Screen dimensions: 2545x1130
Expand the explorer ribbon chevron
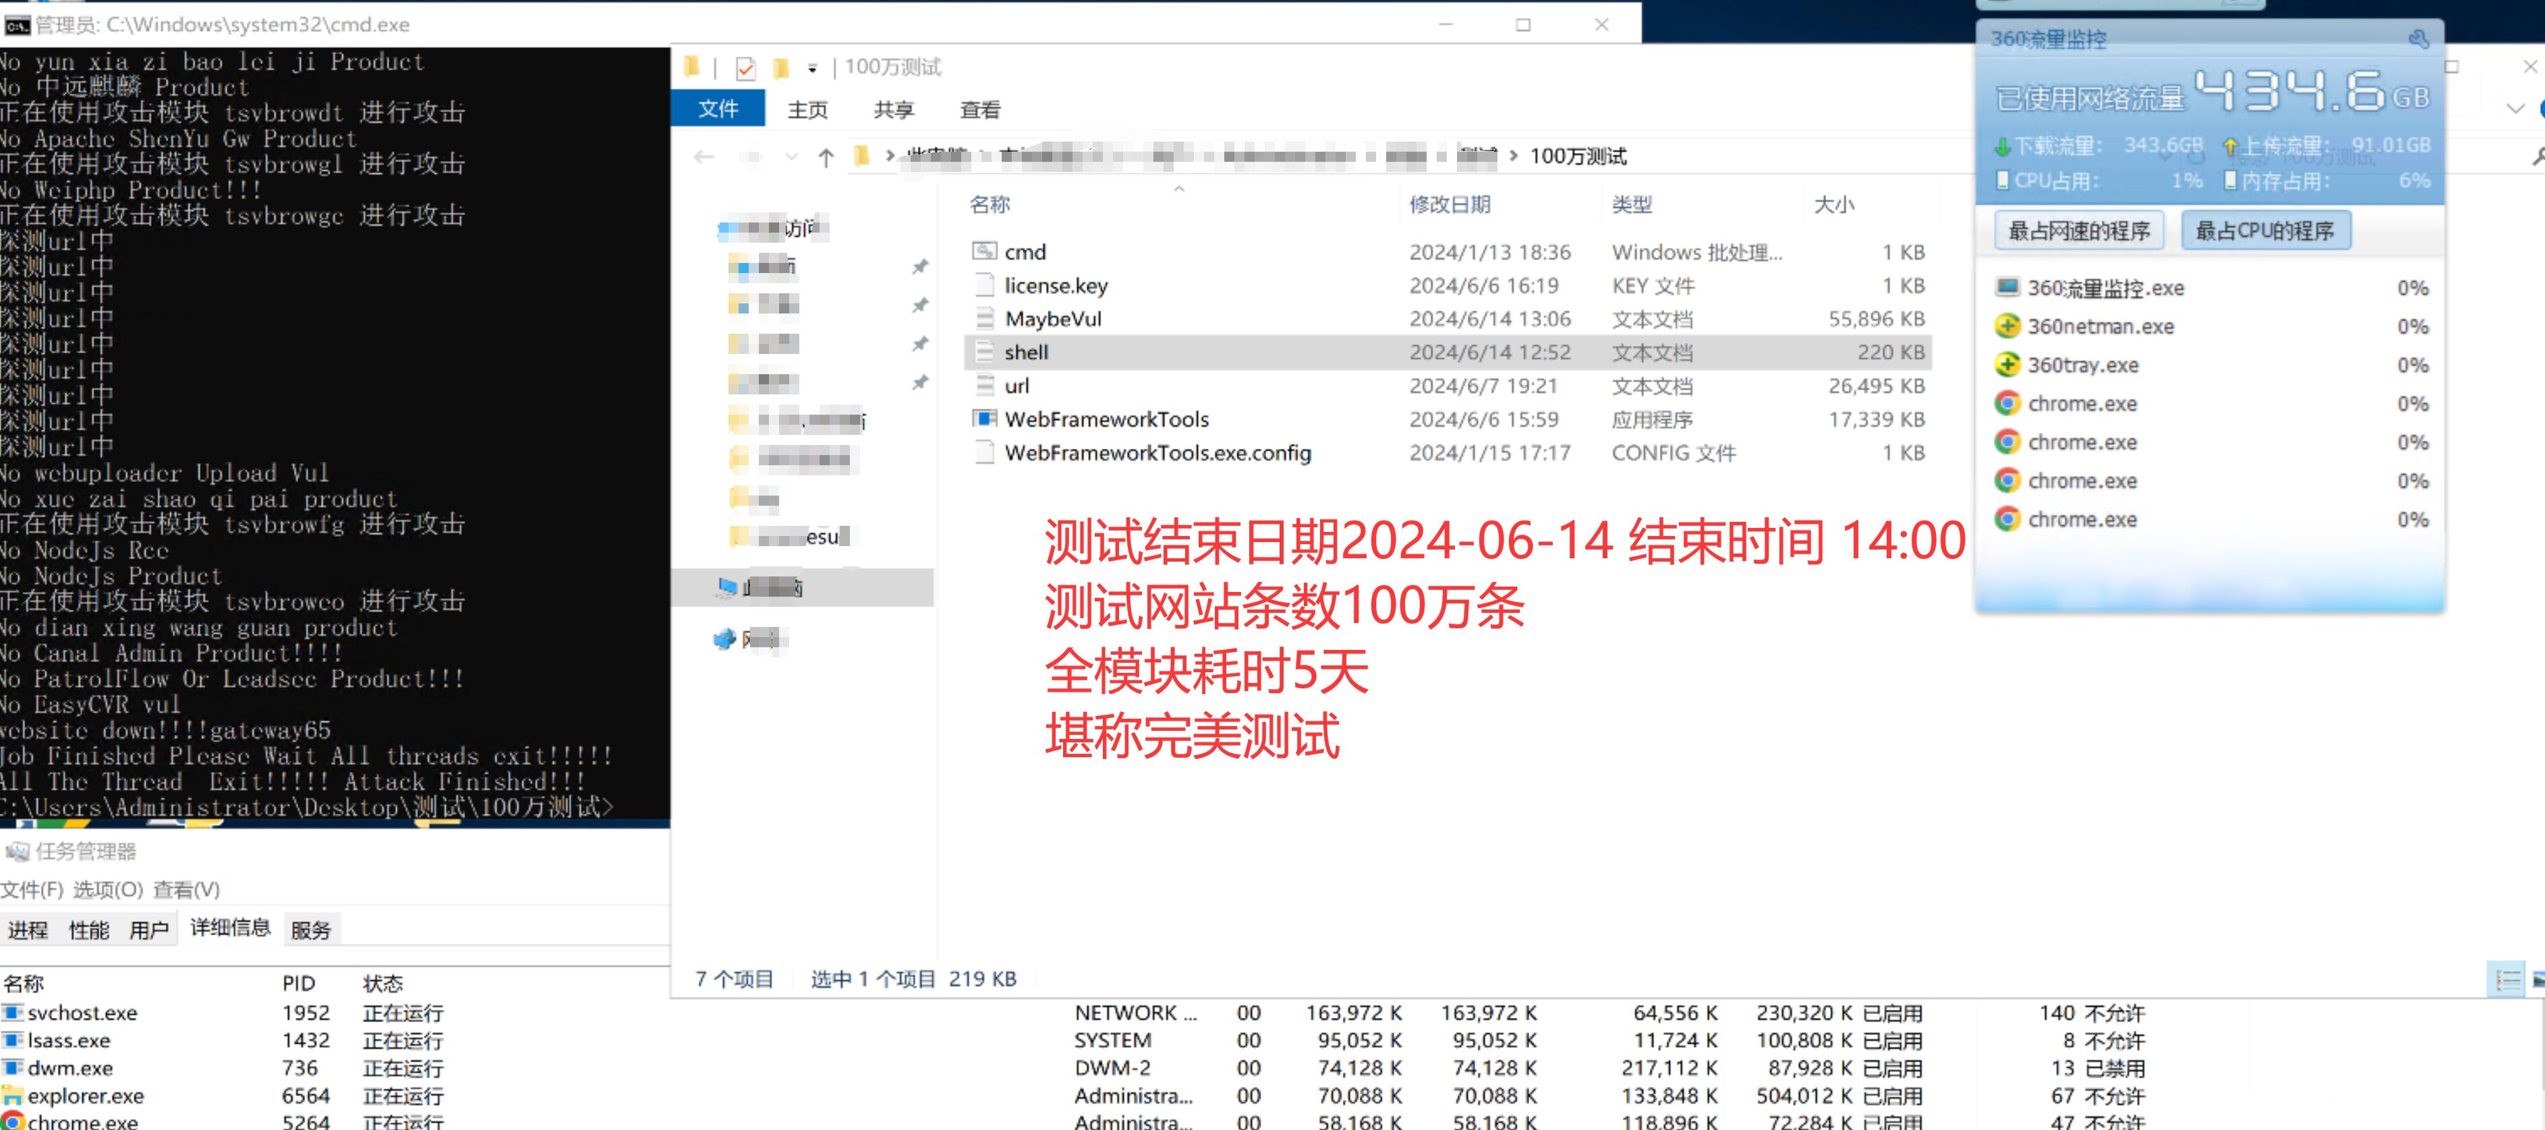pyautogui.click(x=2515, y=109)
